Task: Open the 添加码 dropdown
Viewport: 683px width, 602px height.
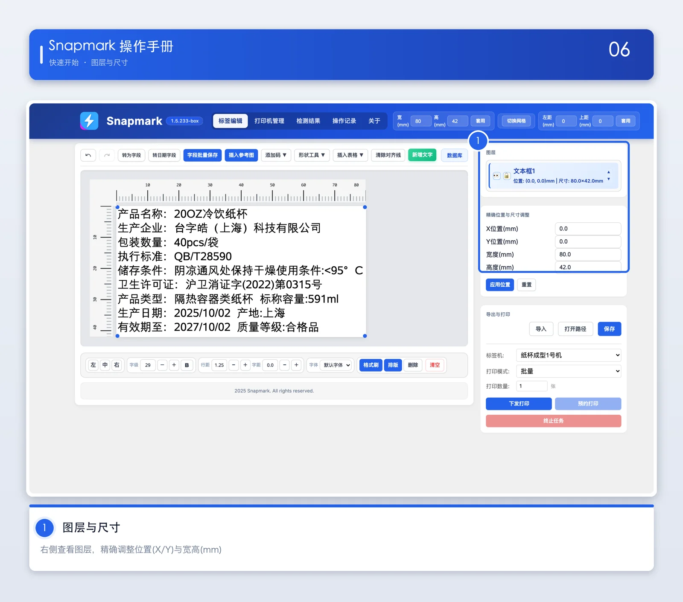Action: [x=276, y=155]
